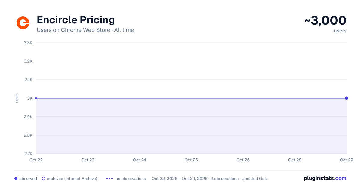This screenshot has height=189, width=361.
Task: Click 'archived (Internet Archive)' legend label
Action: pyautogui.click(x=72, y=178)
